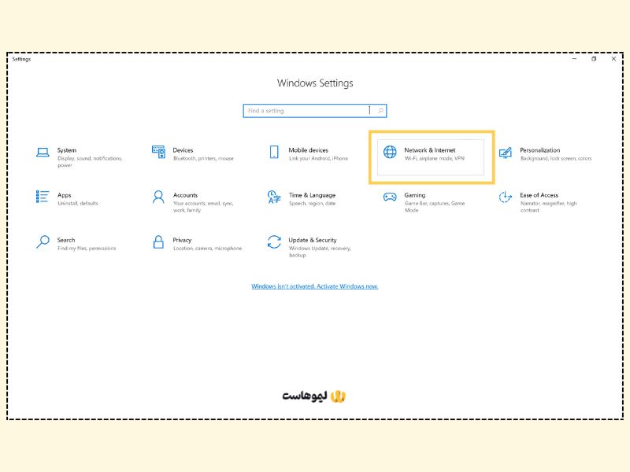Click 'Find my files, permissions' description

pos(87,249)
